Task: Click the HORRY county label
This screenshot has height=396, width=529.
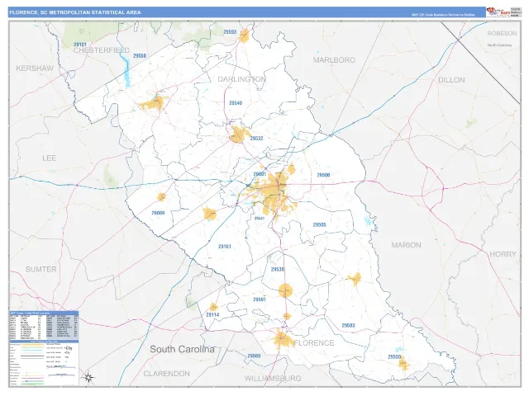Action: [x=503, y=254]
